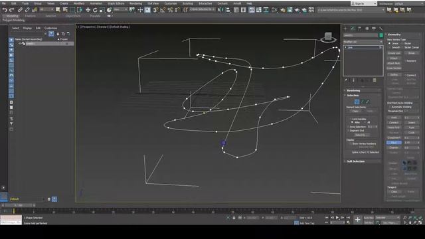The width and height of the screenshot is (425, 239).
Task: Click the Chamfer button
Action: [x=394, y=147]
